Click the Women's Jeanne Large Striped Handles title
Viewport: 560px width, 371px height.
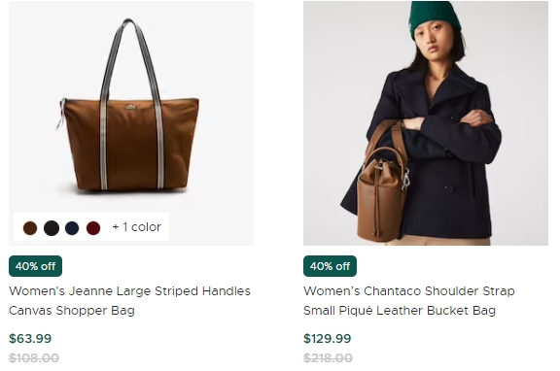coord(129,291)
